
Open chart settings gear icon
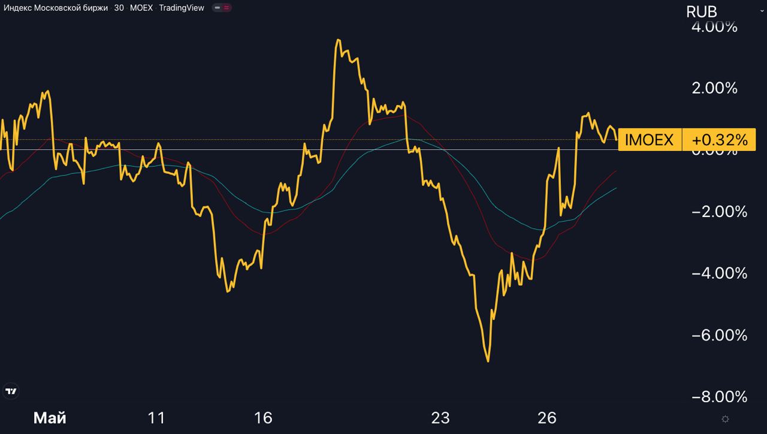coord(726,418)
